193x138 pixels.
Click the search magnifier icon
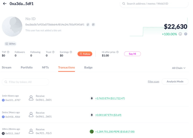(x=124, y=3)
